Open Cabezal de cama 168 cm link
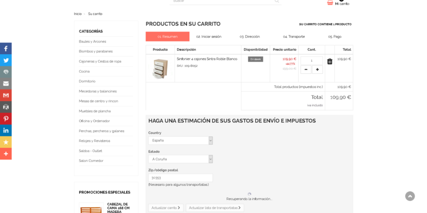 point(118,208)
